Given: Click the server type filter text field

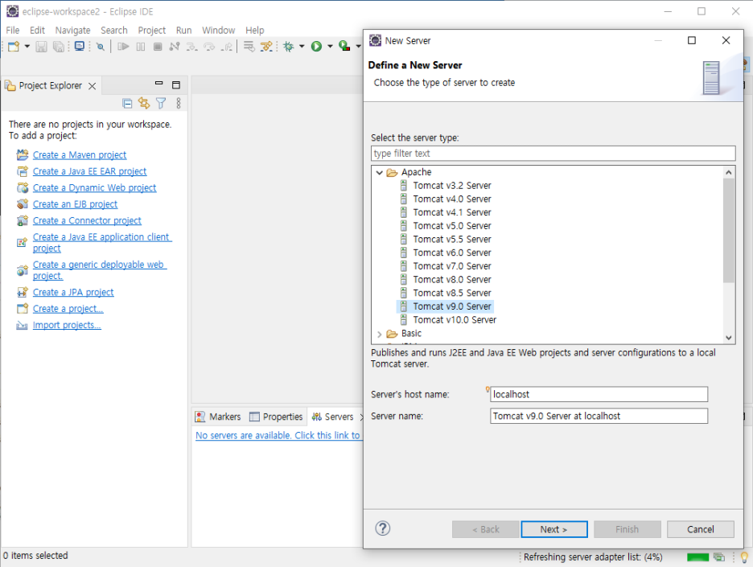Looking at the screenshot, I should click(x=553, y=154).
